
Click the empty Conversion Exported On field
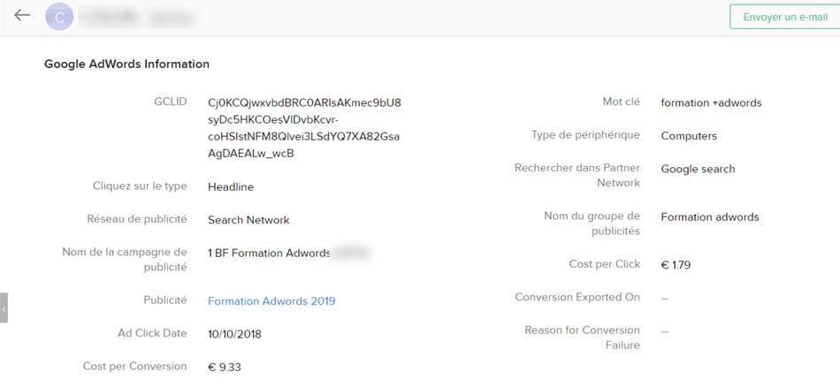tap(665, 299)
